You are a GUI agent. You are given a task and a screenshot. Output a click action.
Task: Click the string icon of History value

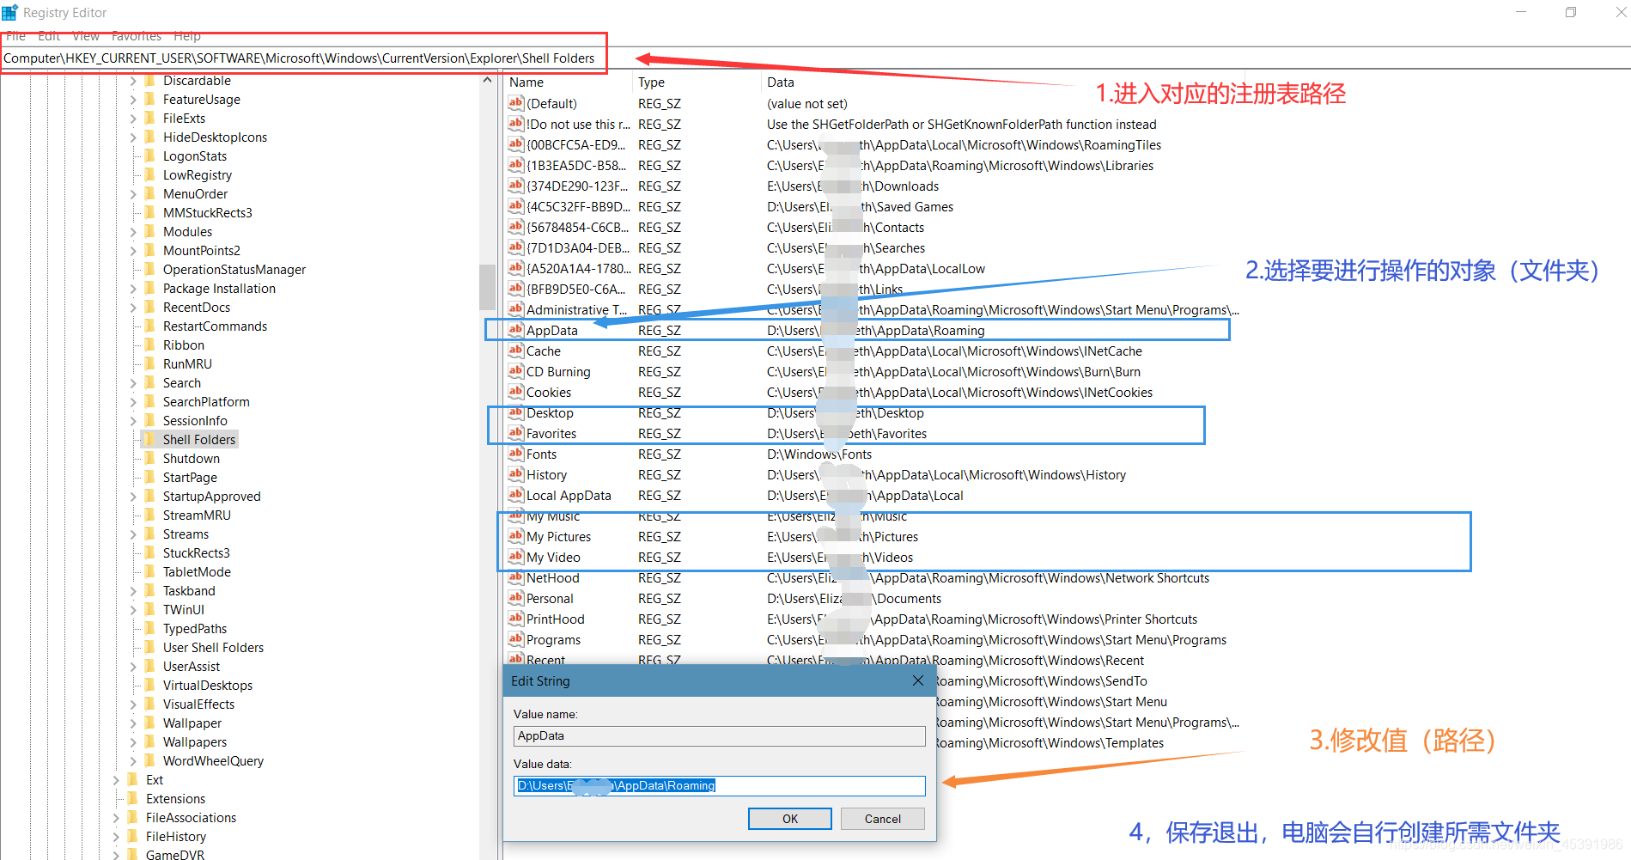[x=515, y=474]
